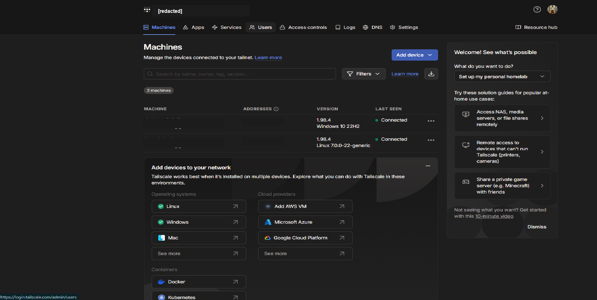Open the Access controls tab
This screenshot has height=300, width=597.
click(x=303, y=27)
